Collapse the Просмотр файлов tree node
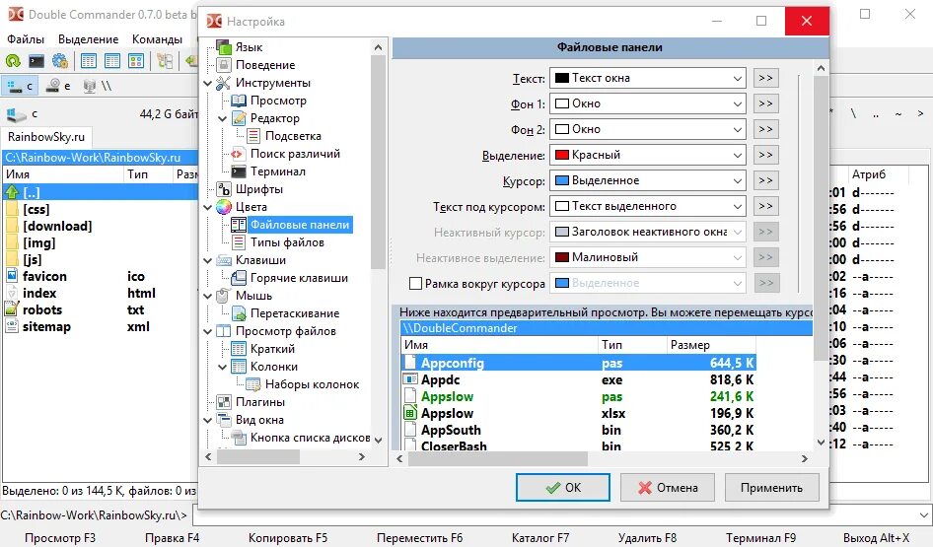Viewport: 933px width, 547px height. tap(208, 332)
